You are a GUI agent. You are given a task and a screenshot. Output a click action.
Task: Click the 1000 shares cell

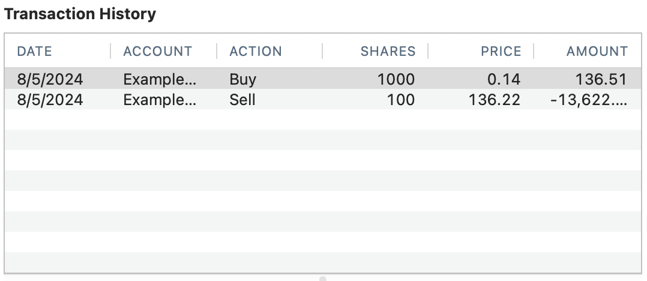(x=396, y=79)
